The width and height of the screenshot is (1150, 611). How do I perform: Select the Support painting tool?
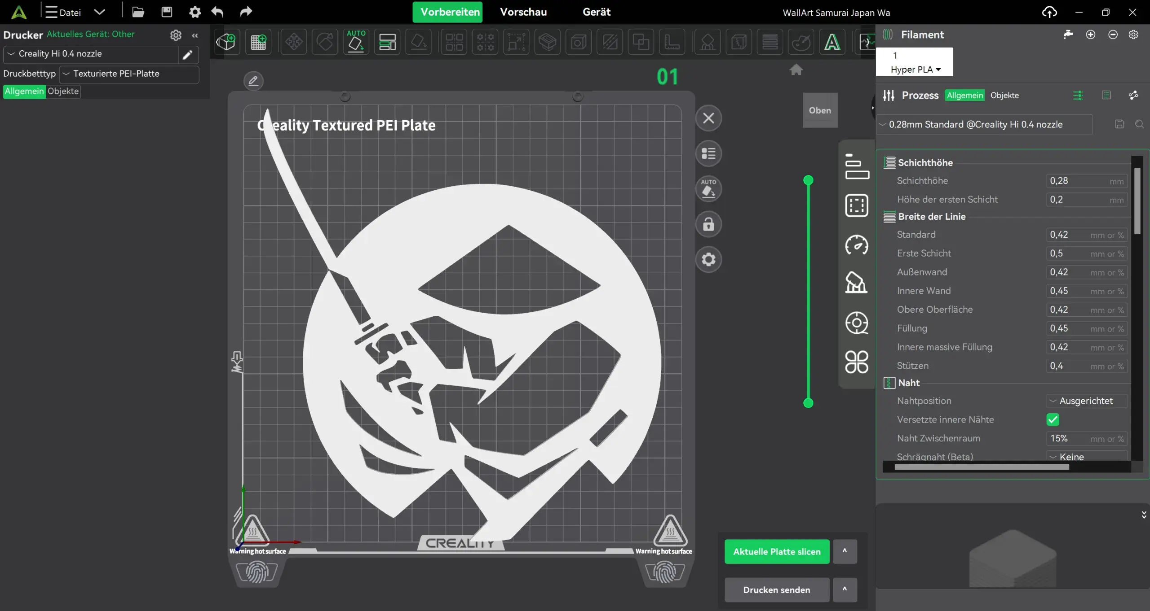tap(708, 42)
